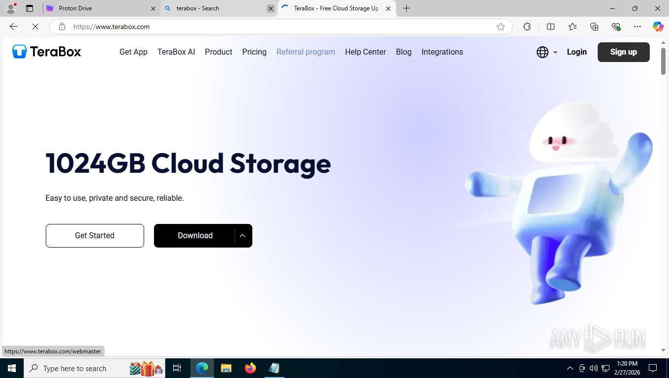This screenshot has width=669, height=378.
Task: Close the terabox Search tab
Action: (x=271, y=8)
